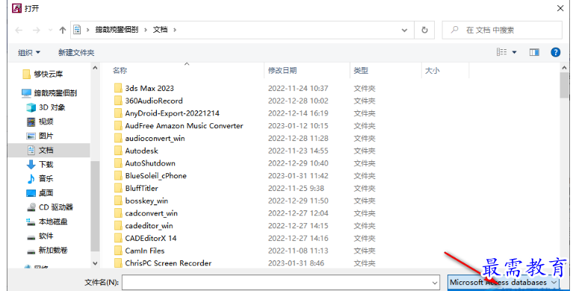
Task: Expand the address bar history dropdown
Action: [x=404, y=30]
